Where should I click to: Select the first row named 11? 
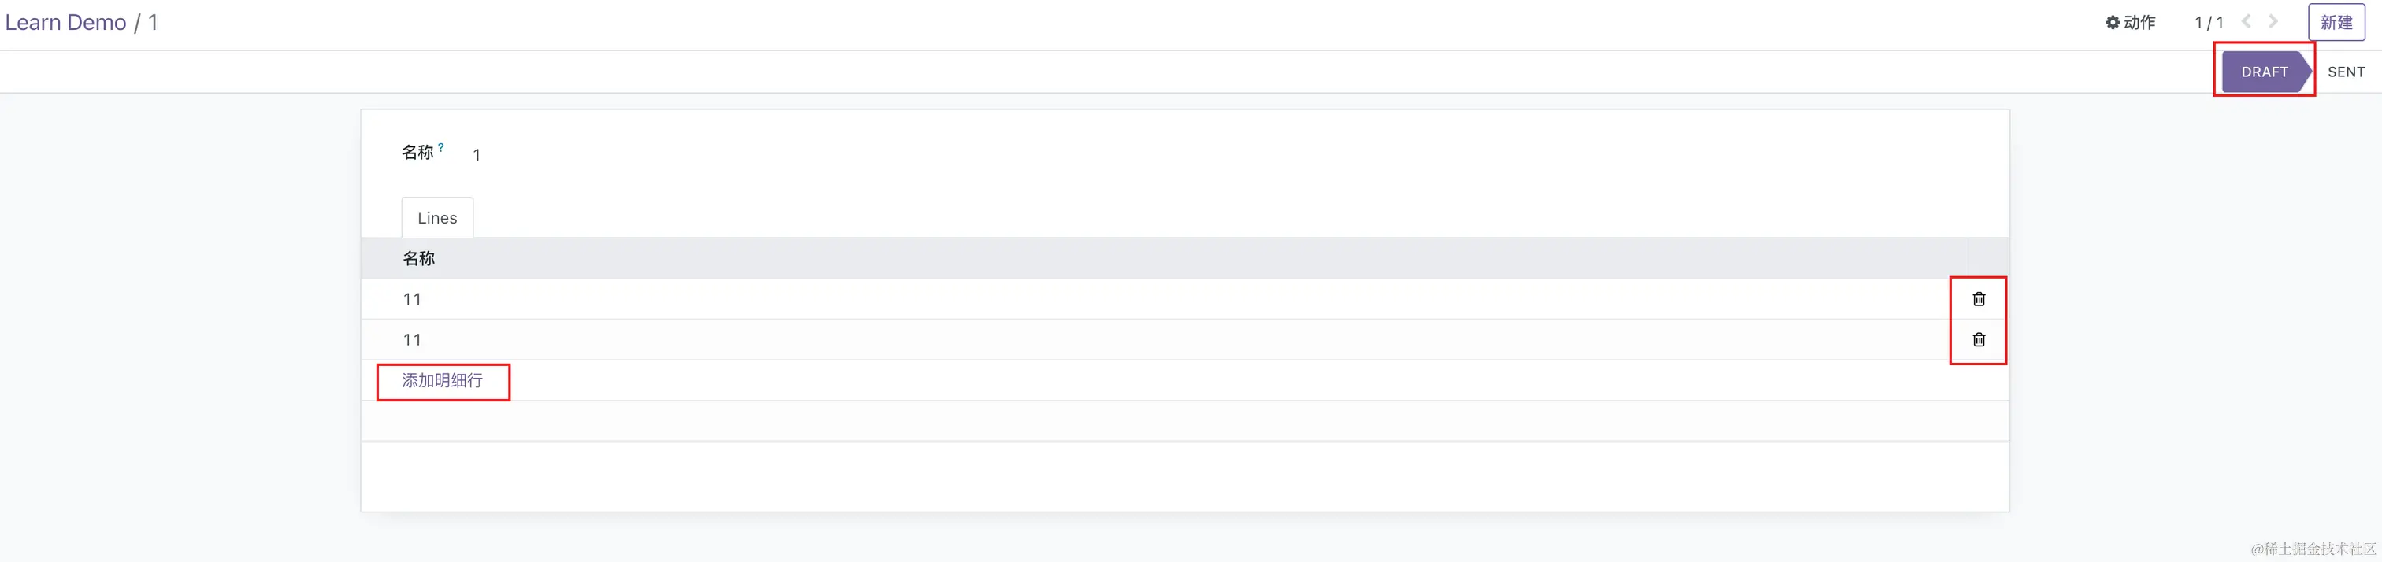pos(1164,298)
